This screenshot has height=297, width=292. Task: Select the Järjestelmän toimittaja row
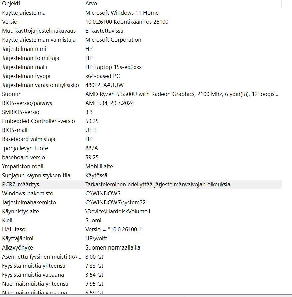coord(141,58)
